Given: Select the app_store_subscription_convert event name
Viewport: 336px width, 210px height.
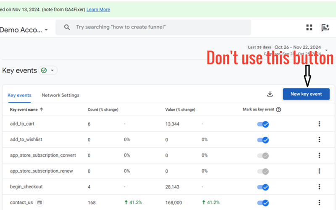Looking at the screenshot, I should click(43, 155).
